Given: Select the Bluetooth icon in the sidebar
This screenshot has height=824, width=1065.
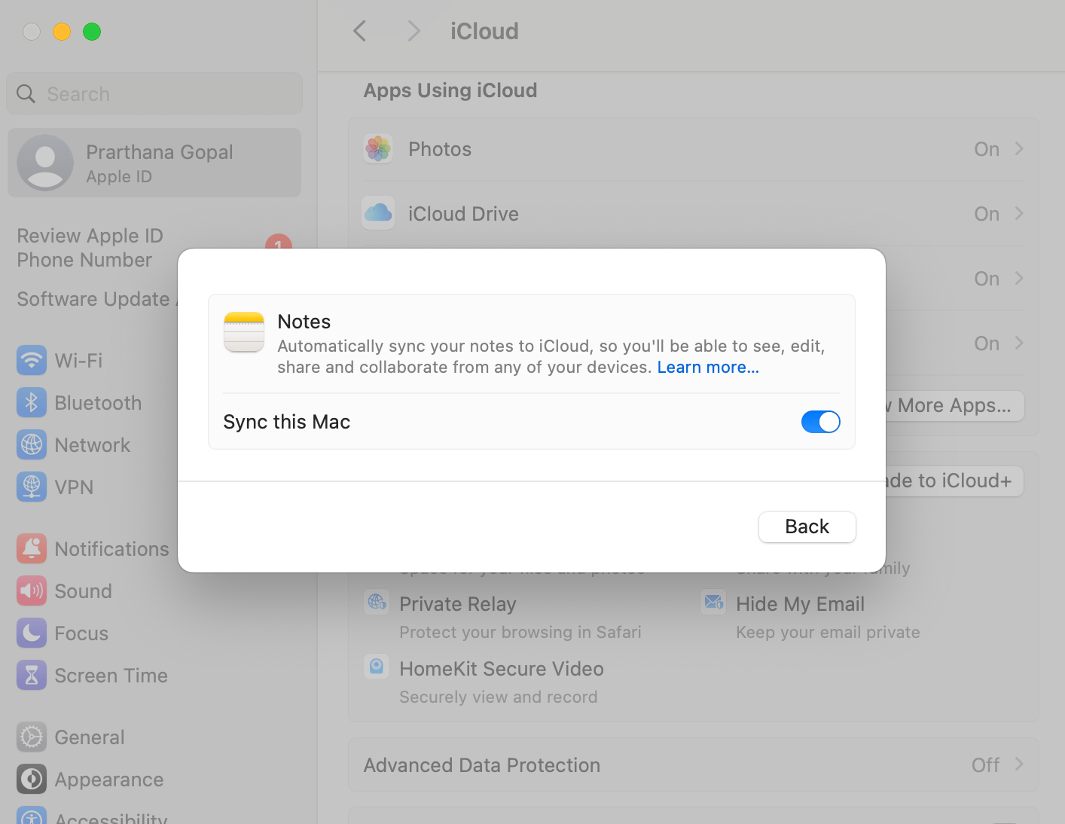Looking at the screenshot, I should pos(31,402).
